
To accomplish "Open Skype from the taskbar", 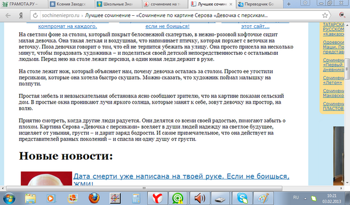I will 242,198.
